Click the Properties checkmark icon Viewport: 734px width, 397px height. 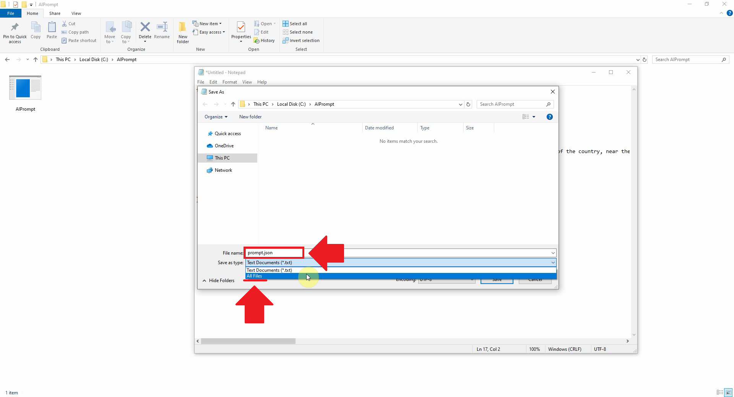click(241, 27)
